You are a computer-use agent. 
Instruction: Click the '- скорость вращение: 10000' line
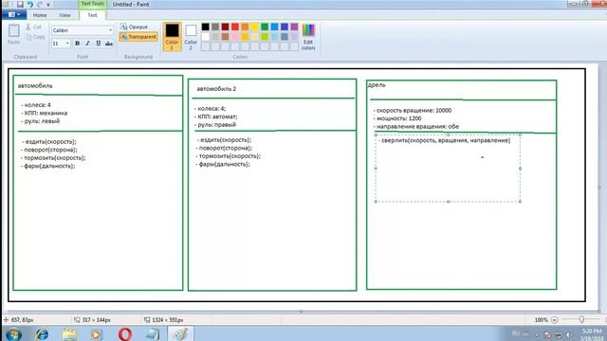413,110
